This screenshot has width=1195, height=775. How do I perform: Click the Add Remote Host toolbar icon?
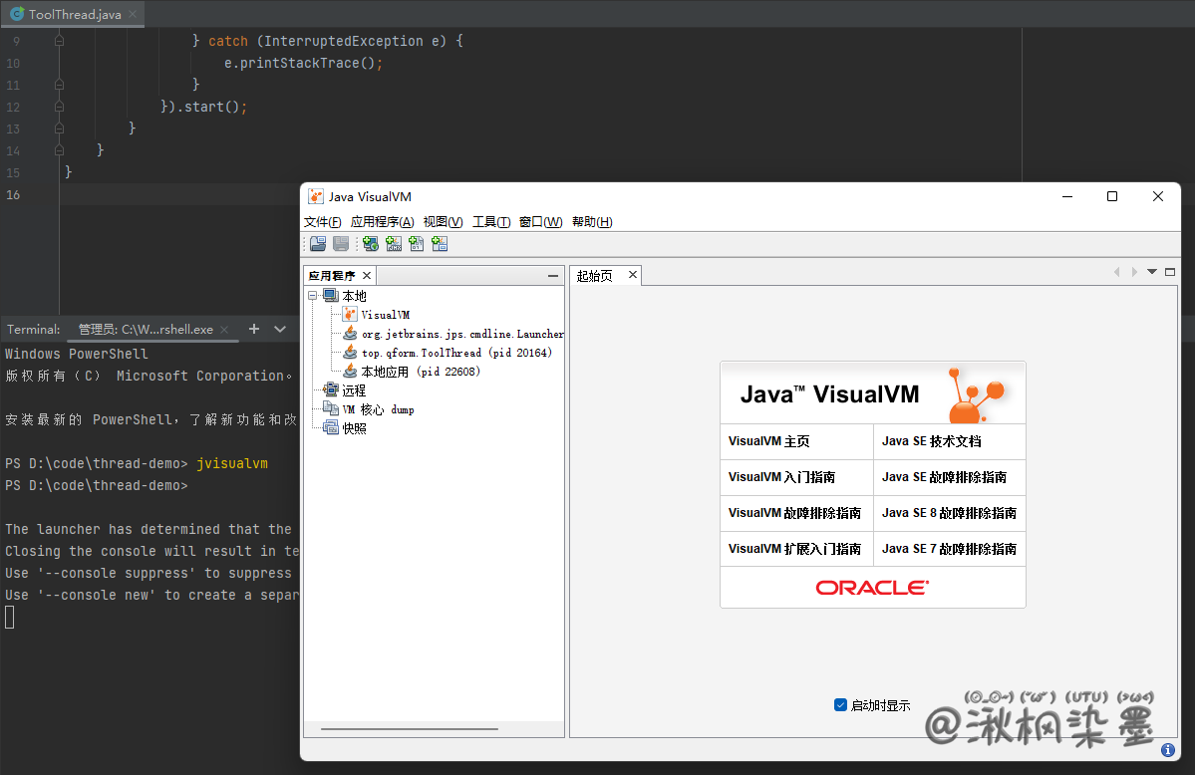(x=371, y=244)
